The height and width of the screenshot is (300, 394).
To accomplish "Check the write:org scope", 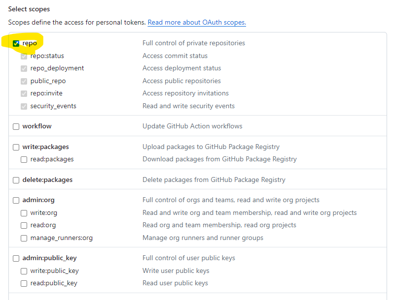I will coord(24,213).
